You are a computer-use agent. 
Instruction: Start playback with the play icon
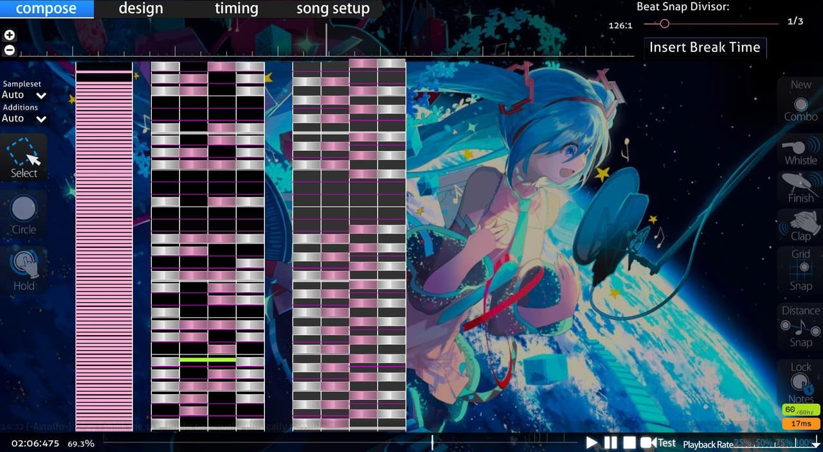592,442
